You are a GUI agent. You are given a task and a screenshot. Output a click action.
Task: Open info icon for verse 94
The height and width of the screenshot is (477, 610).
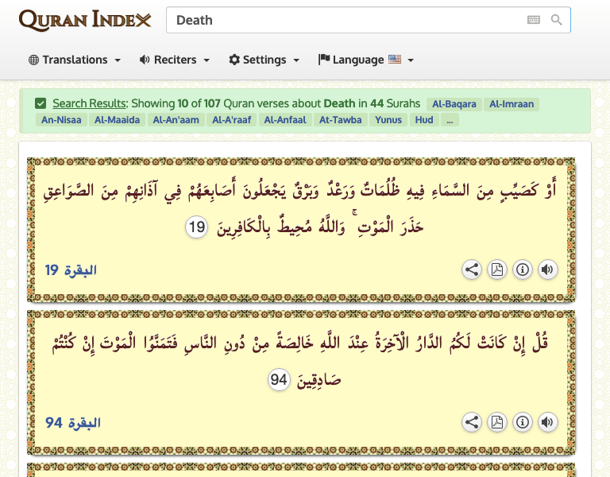pyautogui.click(x=523, y=422)
